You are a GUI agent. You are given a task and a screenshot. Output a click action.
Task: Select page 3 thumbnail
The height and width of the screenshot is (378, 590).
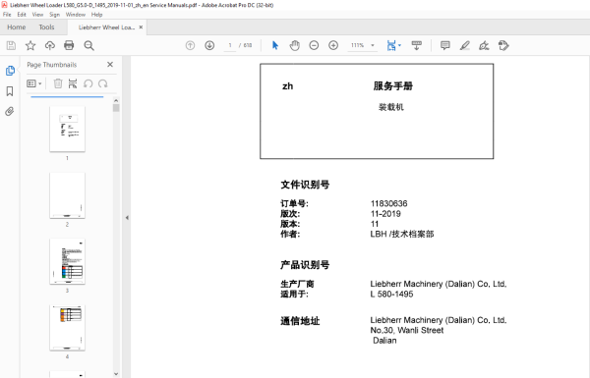coord(67,261)
